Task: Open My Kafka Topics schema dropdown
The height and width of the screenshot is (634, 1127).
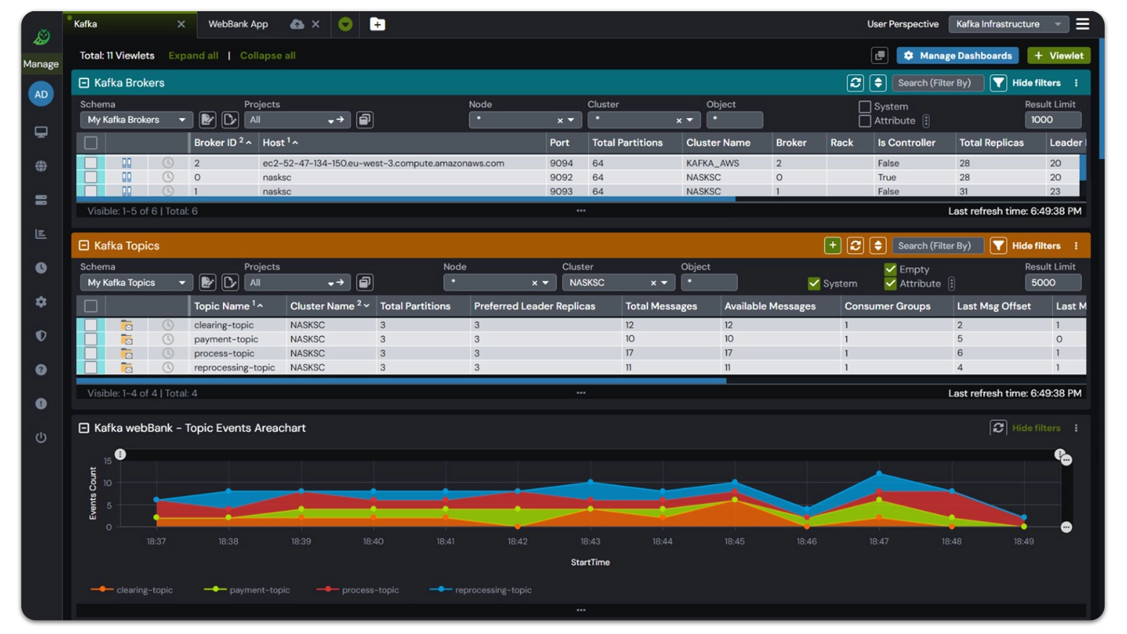Action: click(137, 282)
